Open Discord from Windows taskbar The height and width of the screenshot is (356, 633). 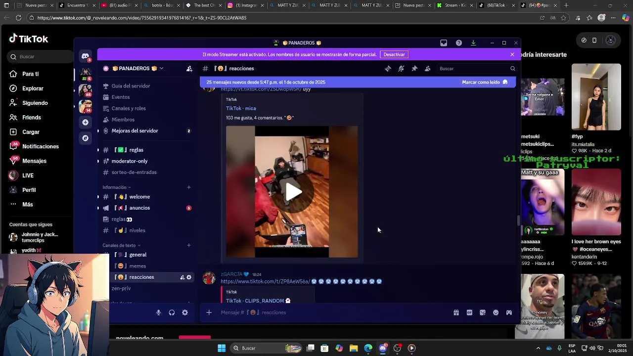point(383,348)
